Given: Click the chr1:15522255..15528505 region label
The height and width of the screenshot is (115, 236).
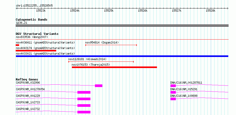Looking at the screenshot, I should (x=34, y=6).
